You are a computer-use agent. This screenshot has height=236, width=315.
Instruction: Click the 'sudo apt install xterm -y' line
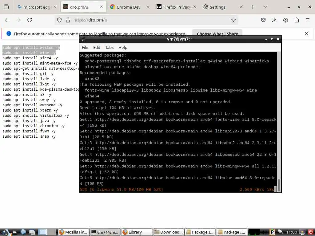30,110
